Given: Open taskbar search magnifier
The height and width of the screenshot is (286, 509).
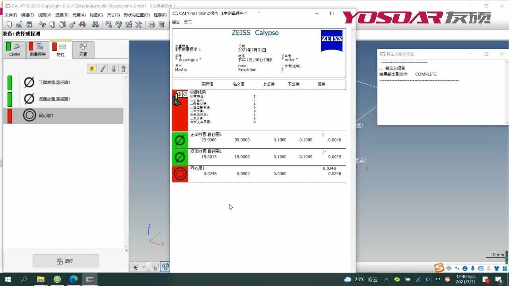Looking at the screenshot, I should click(24, 280).
